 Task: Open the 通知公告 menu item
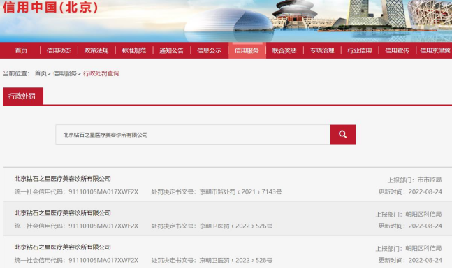[x=172, y=50]
